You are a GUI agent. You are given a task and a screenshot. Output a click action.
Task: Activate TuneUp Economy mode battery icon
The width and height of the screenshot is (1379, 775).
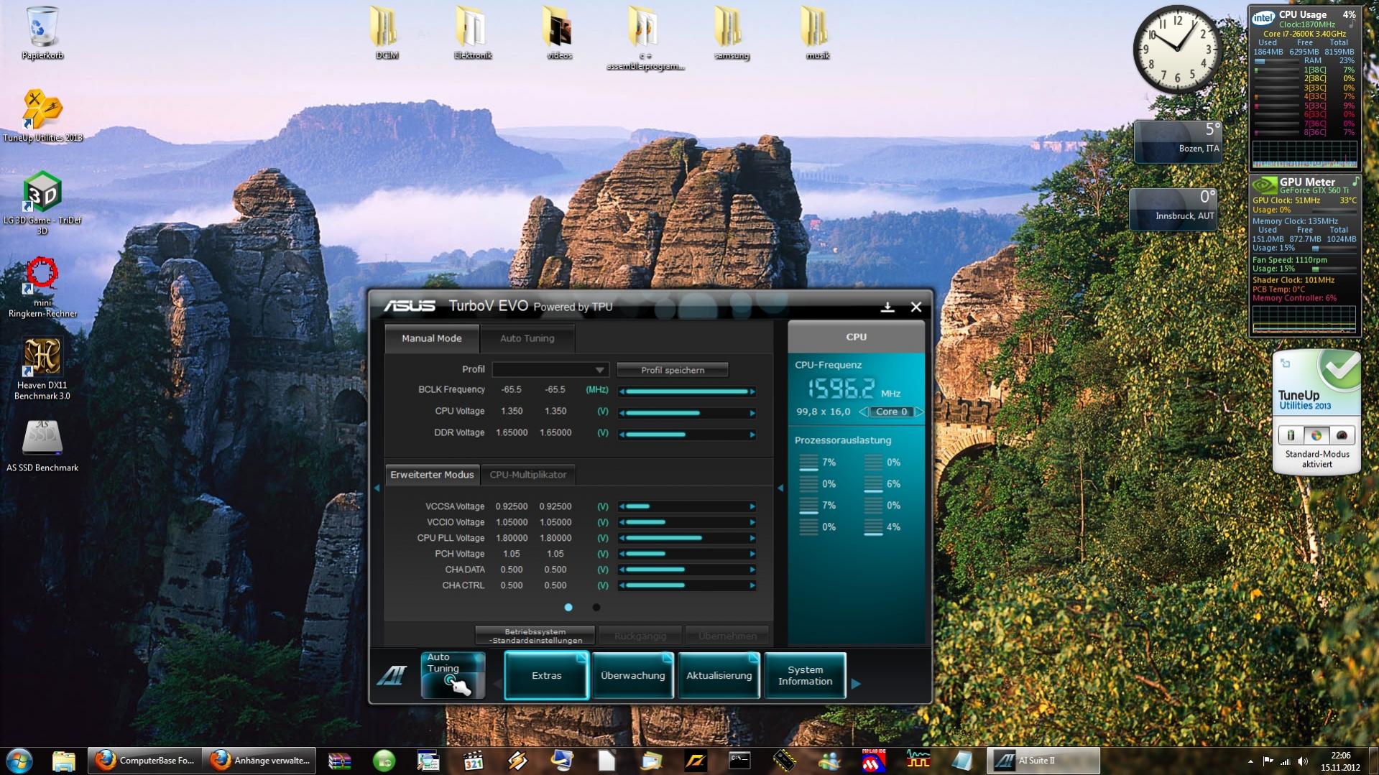coord(1291,435)
